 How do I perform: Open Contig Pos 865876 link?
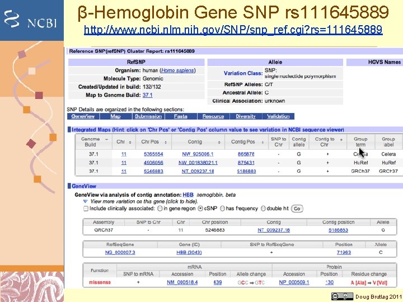point(246,154)
